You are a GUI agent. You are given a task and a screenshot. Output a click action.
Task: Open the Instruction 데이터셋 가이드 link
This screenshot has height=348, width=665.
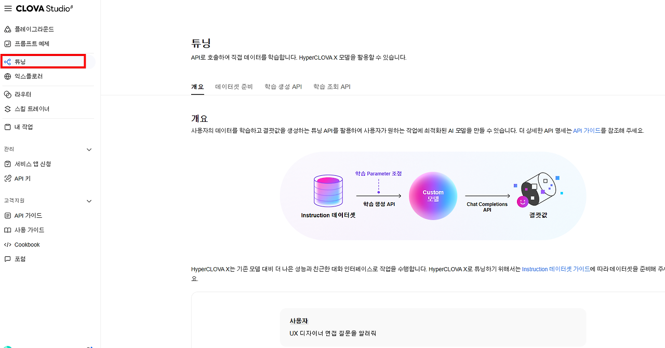[x=556, y=269]
